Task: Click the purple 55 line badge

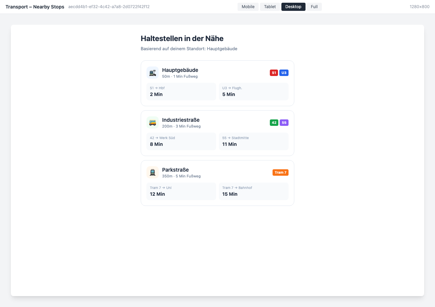Action: (284, 122)
